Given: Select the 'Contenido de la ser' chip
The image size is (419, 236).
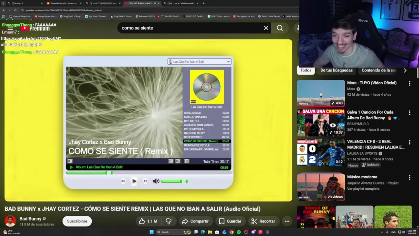Looking at the screenshot, I should [x=379, y=70].
